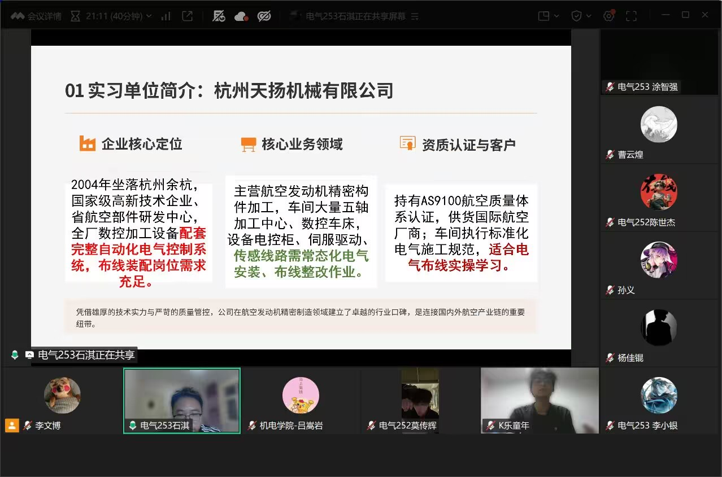Viewport: 722px width, 477px height.
Task: Click the heading 资质认证与客户
Action: 469,145
